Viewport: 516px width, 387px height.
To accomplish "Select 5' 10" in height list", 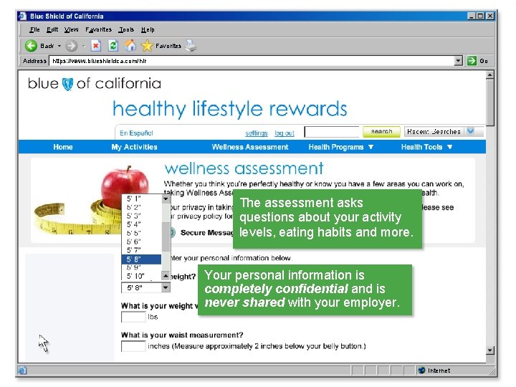I will point(141,276).
